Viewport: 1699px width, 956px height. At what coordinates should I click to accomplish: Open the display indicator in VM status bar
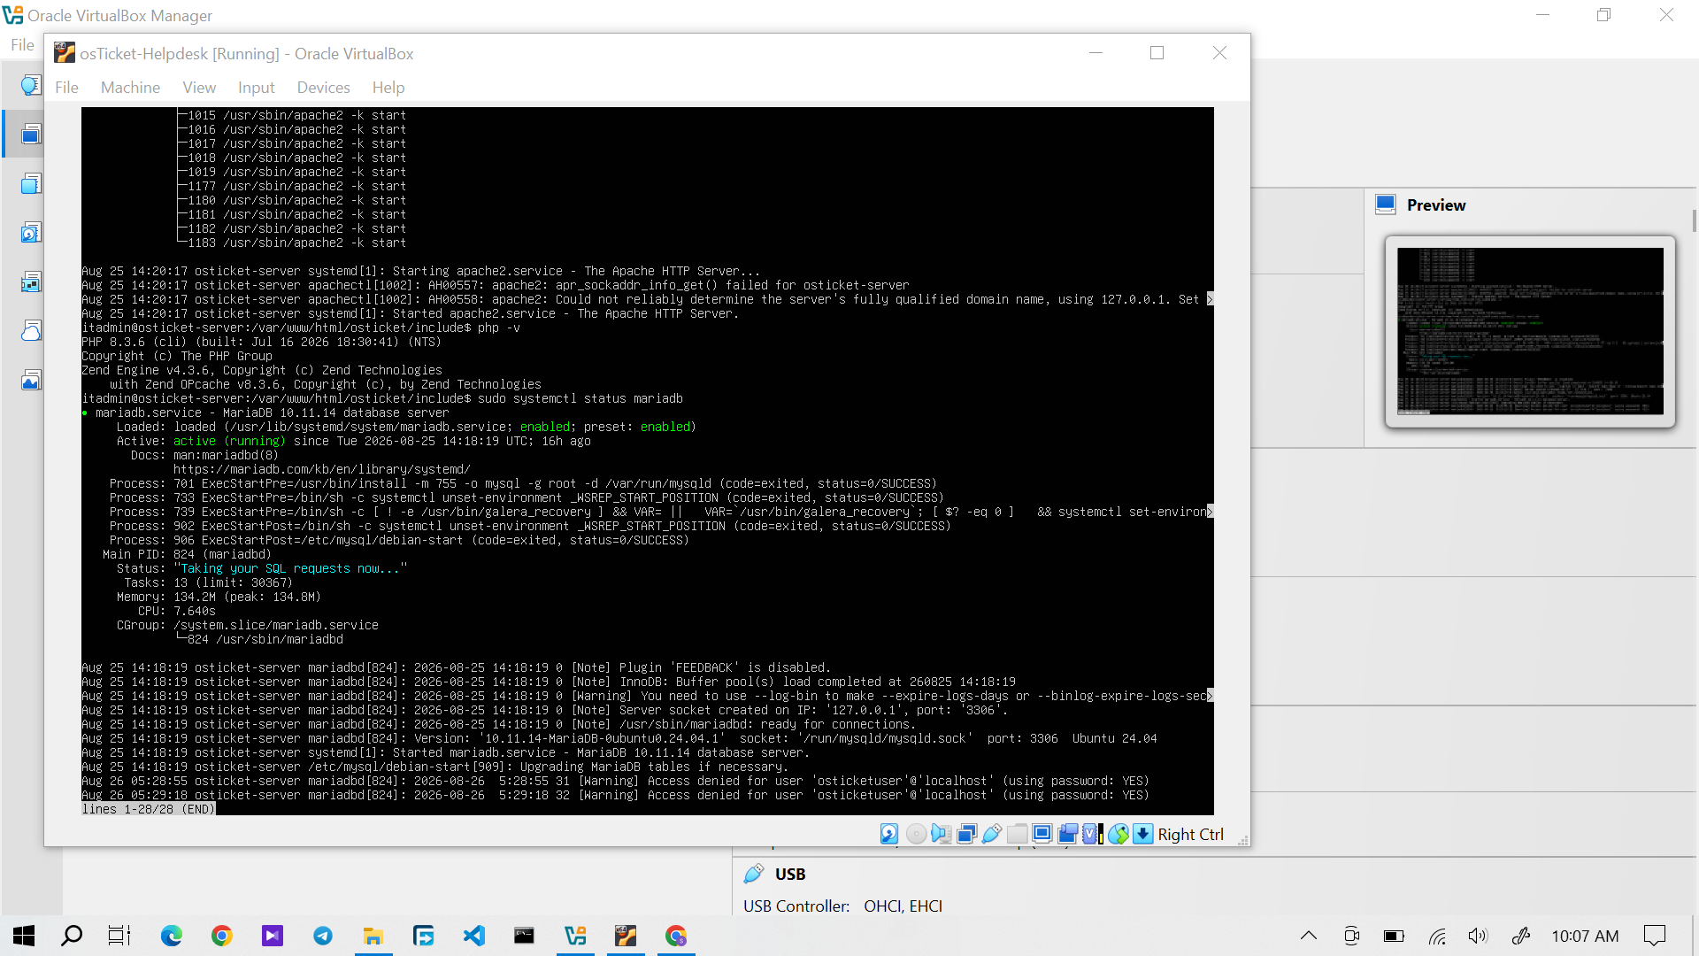coord(1042,834)
